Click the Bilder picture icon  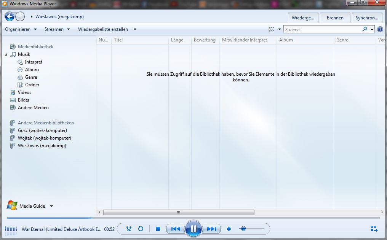(13, 100)
